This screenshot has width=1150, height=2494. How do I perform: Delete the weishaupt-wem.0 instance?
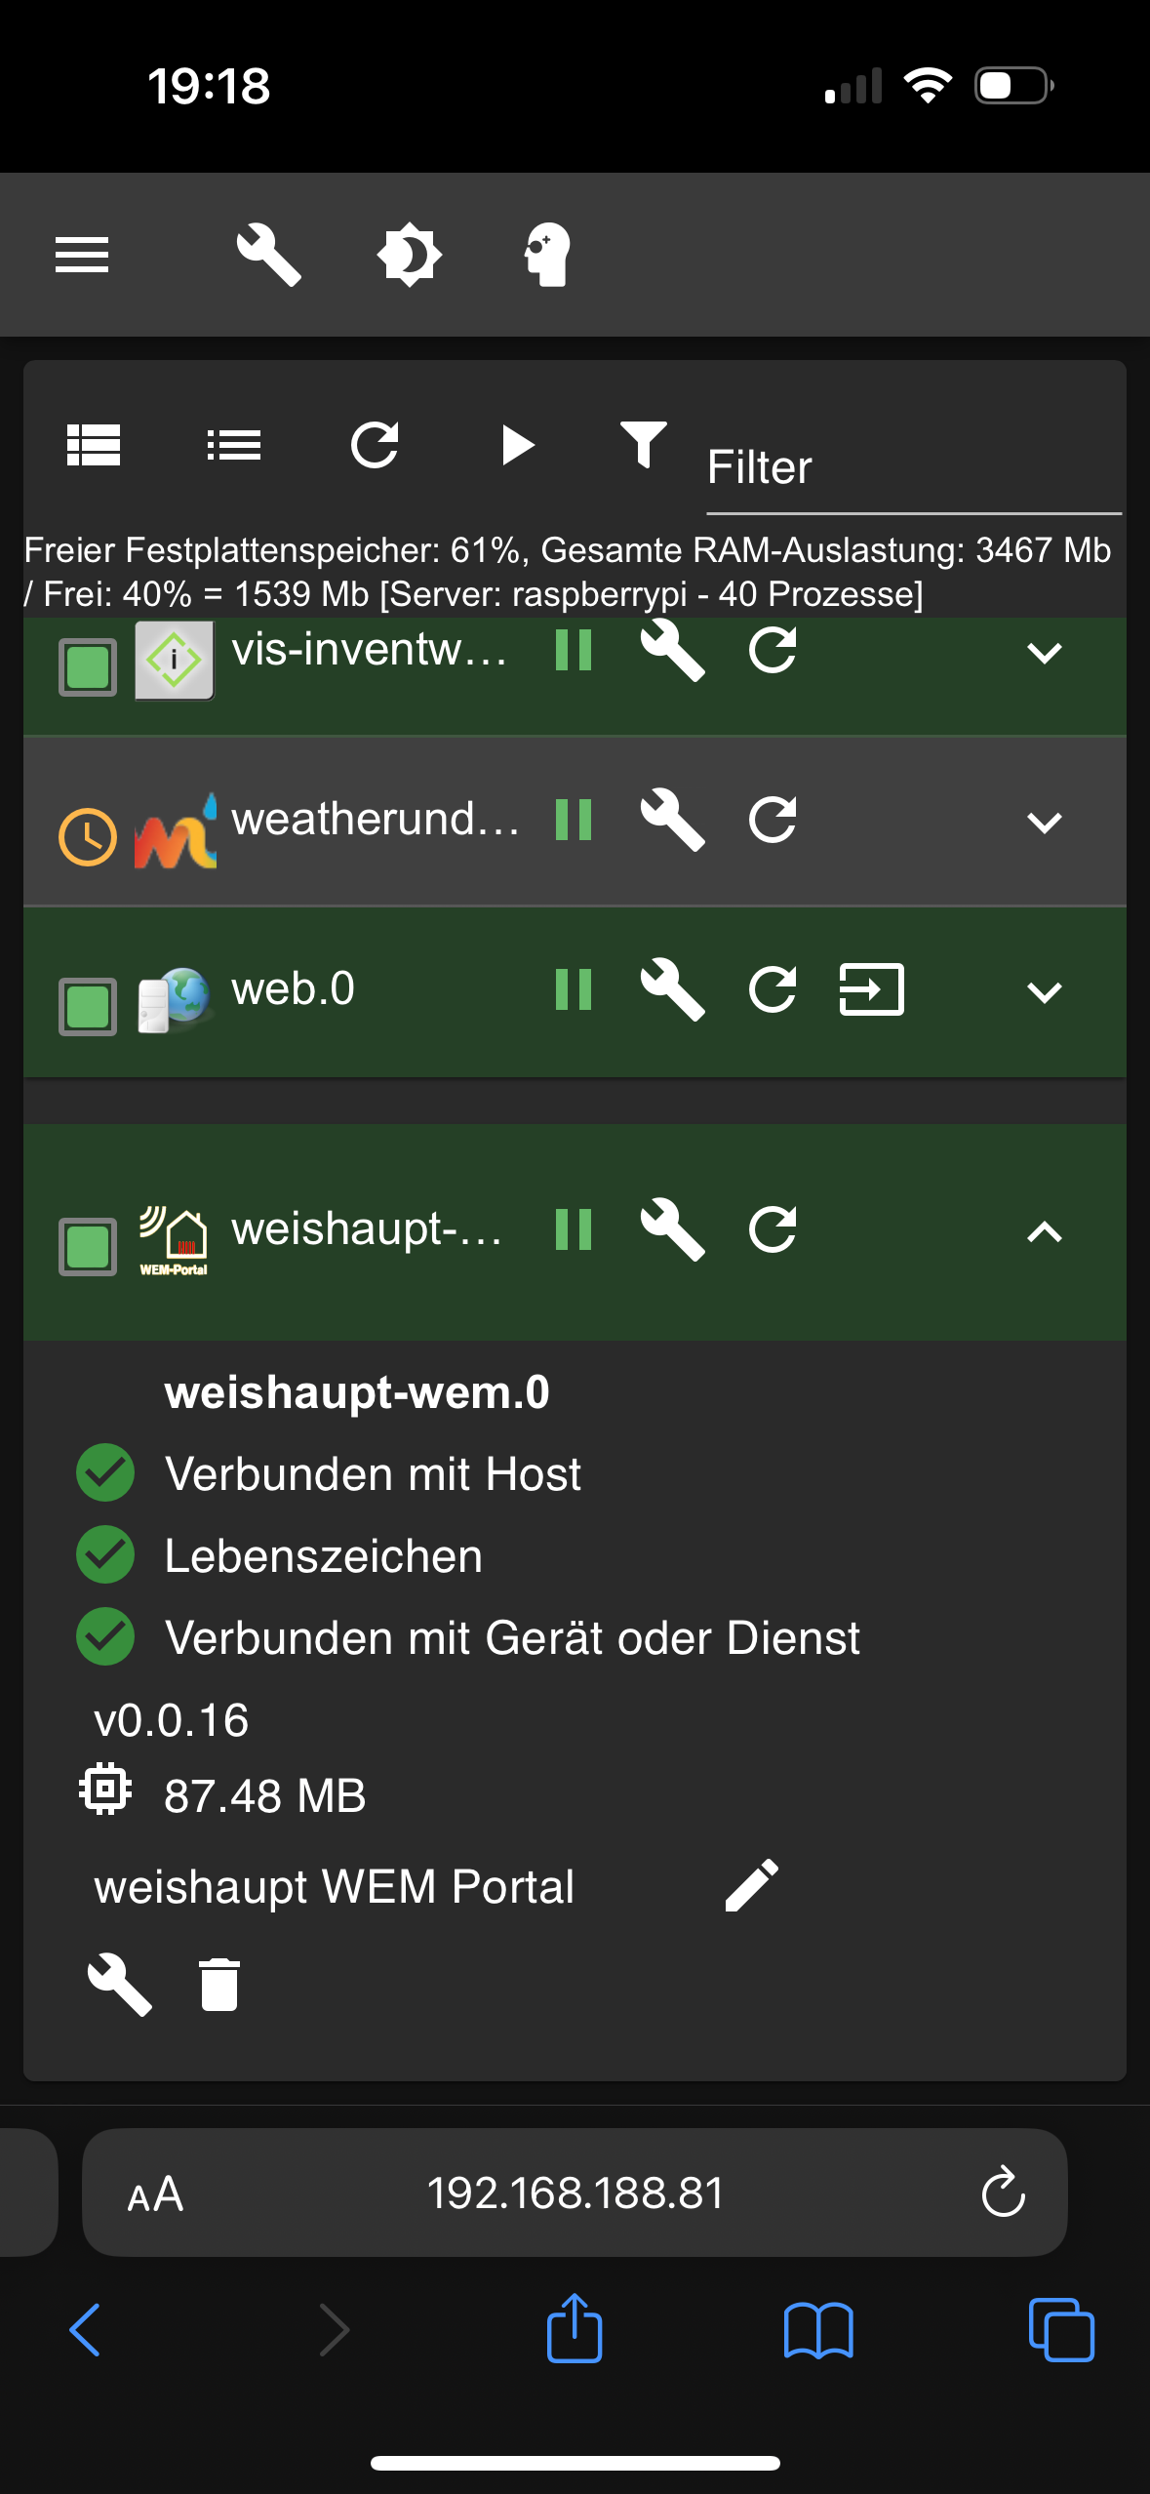[x=219, y=1985]
